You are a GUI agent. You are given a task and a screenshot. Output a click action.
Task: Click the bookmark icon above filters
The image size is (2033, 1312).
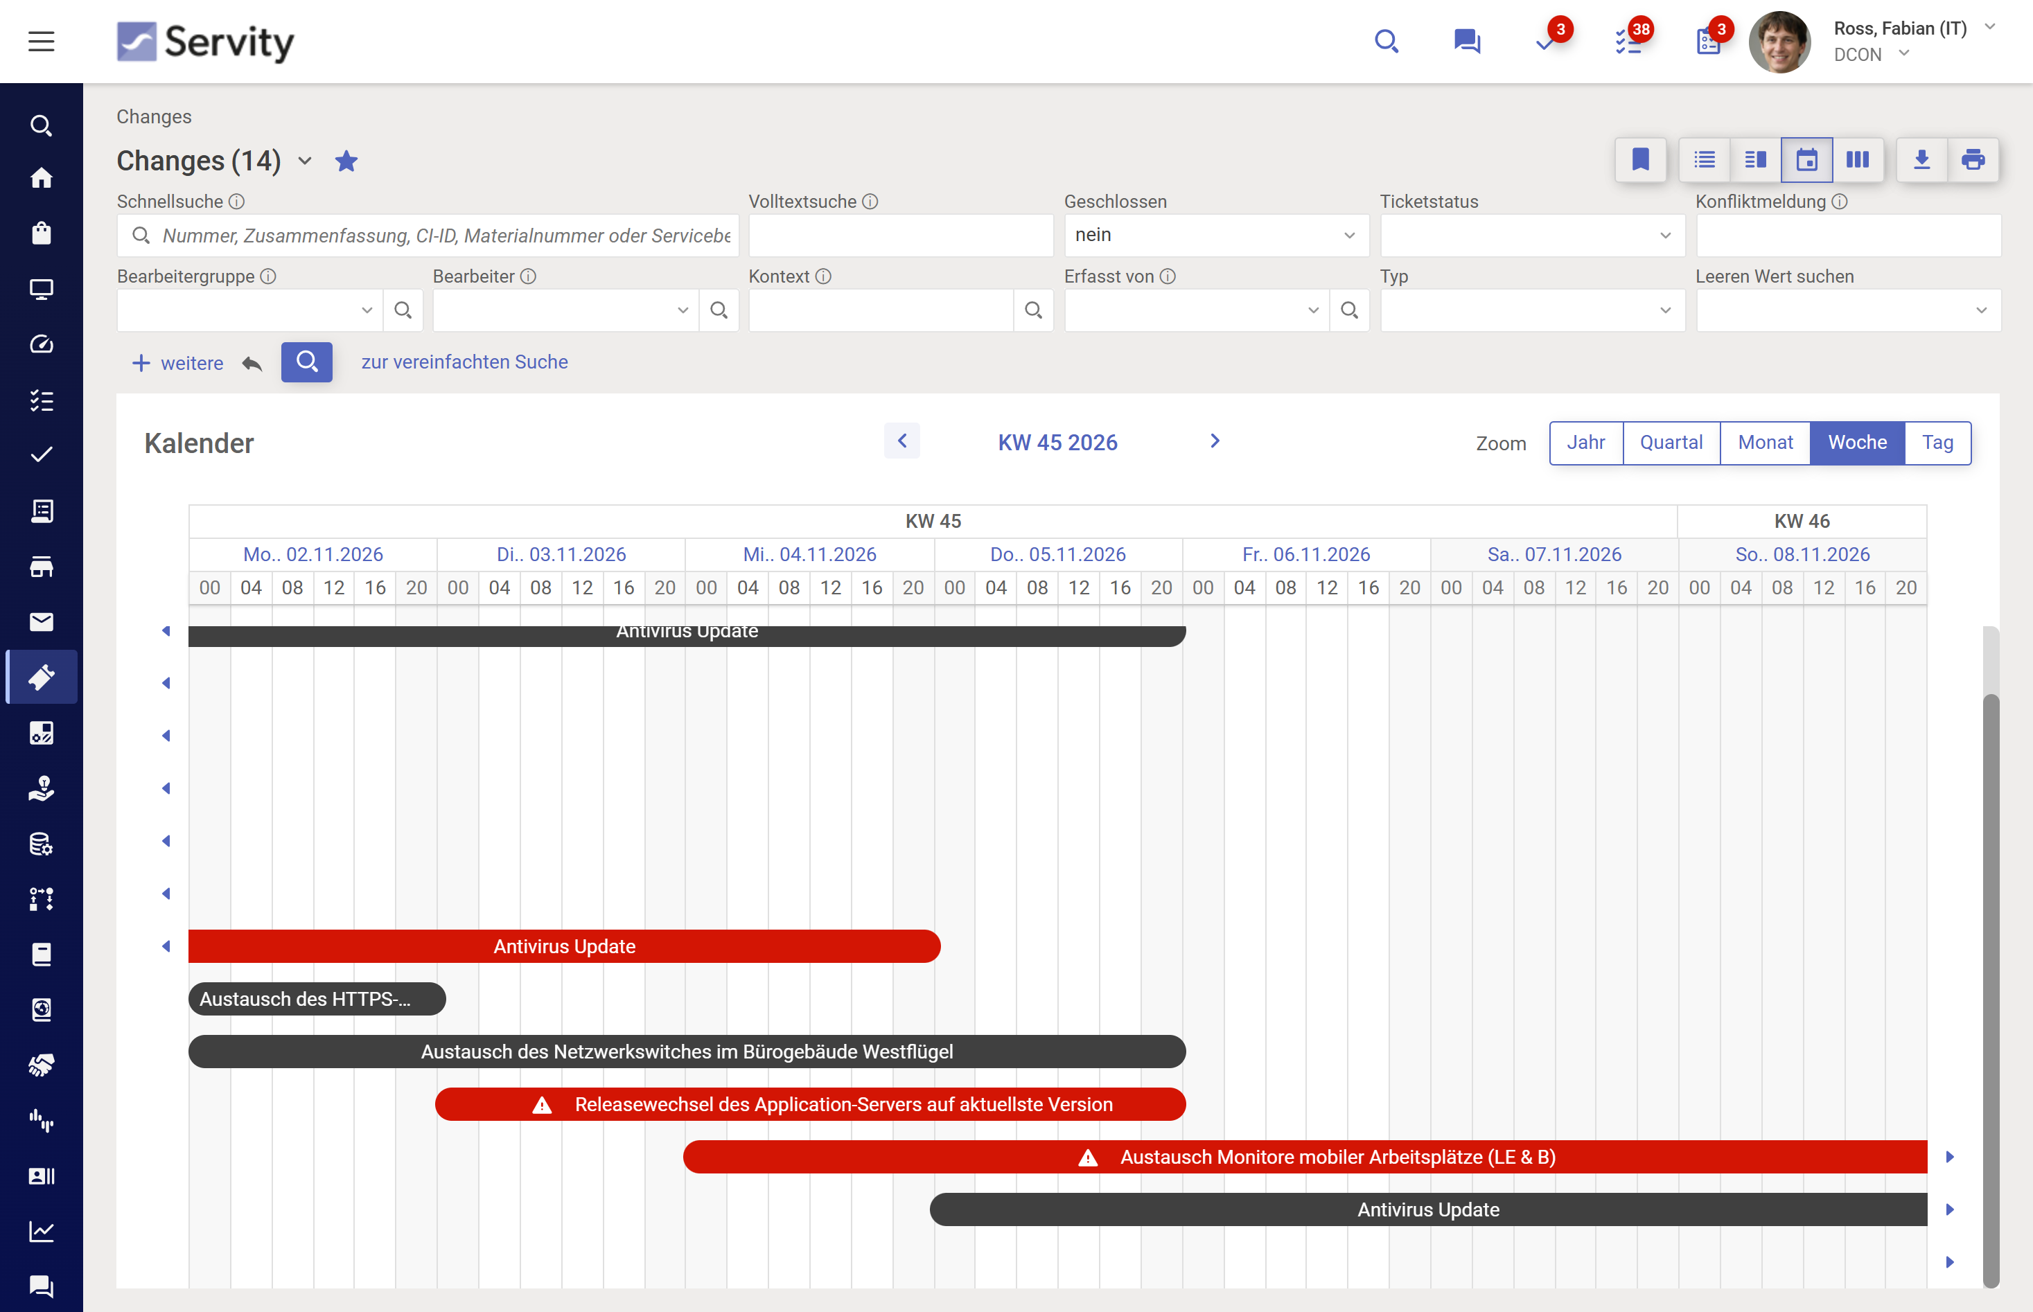(x=1640, y=159)
